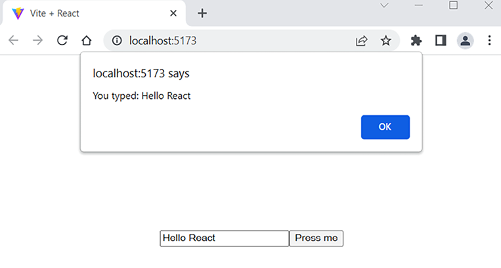This screenshot has height=268, width=501.
Task: Open the user profile avatar
Action: (x=465, y=41)
